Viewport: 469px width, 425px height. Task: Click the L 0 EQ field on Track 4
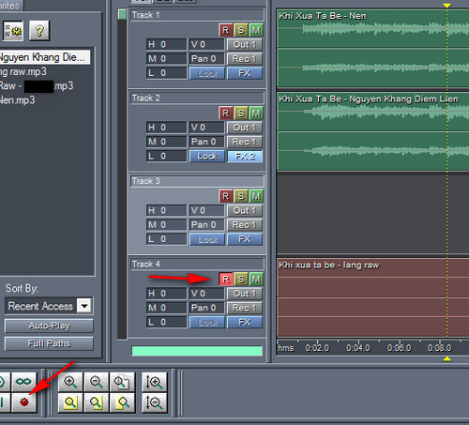[166, 322]
